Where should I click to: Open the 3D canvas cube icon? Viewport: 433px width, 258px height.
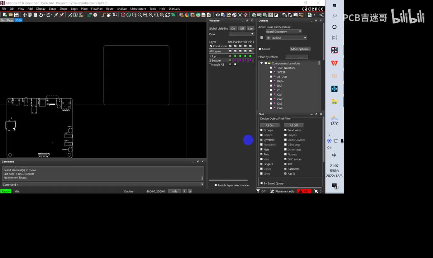pyautogui.click(x=229, y=15)
